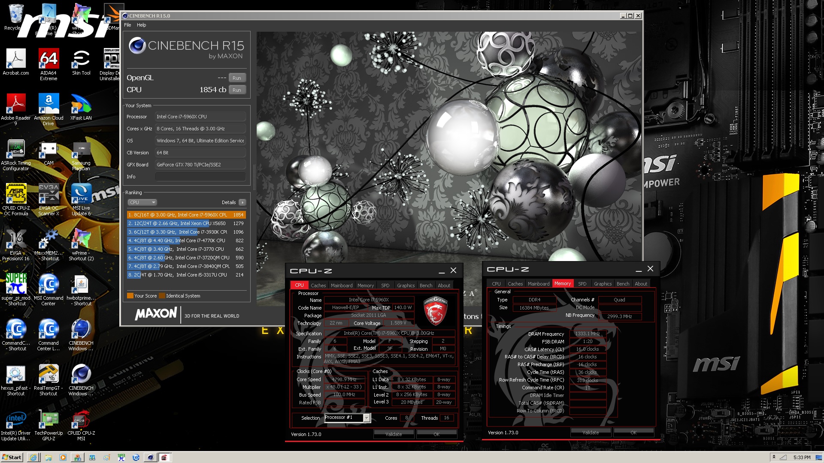Open Graphics tab in right CPU-Z window
This screenshot has height=463, width=824.
[x=603, y=284]
